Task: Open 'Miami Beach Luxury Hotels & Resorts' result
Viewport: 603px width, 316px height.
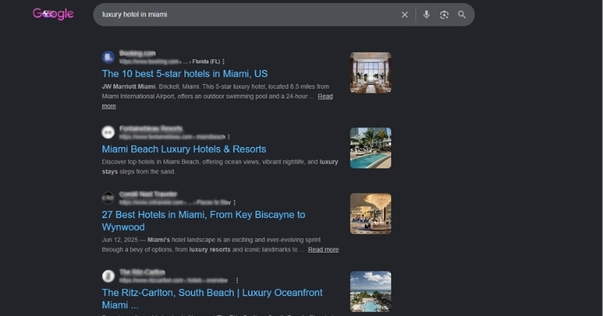Action: pyautogui.click(x=184, y=150)
